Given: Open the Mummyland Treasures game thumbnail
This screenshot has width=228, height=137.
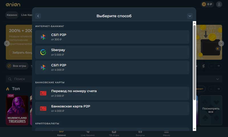Looking at the screenshot, I should click(17, 110).
